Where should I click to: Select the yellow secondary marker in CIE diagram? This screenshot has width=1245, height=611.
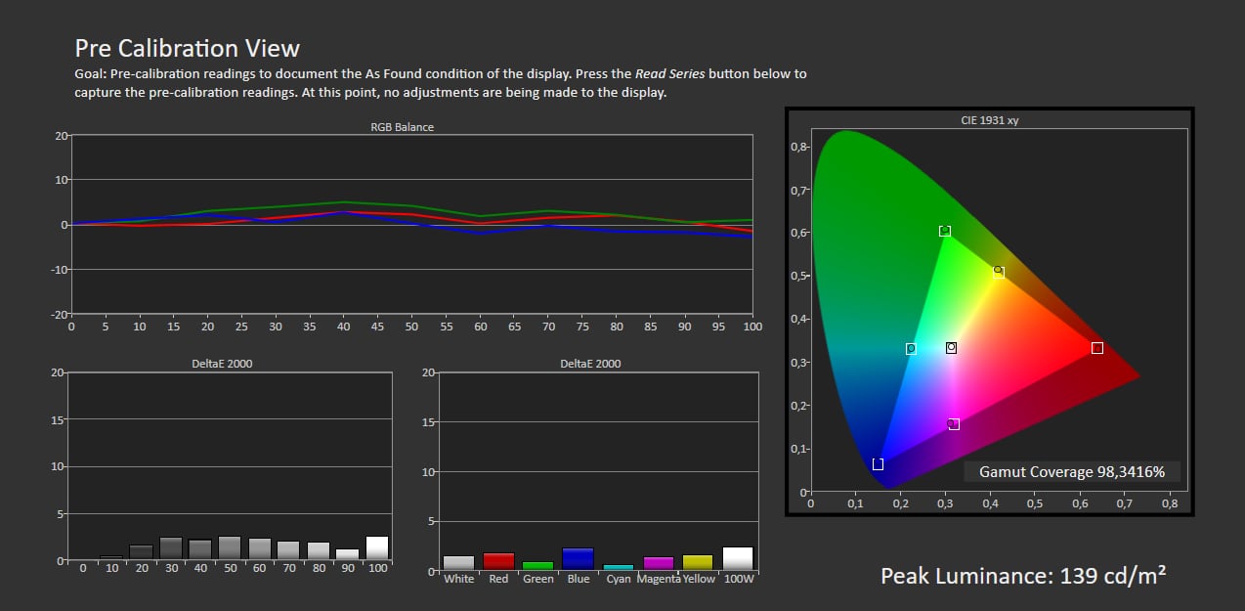[x=998, y=273]
